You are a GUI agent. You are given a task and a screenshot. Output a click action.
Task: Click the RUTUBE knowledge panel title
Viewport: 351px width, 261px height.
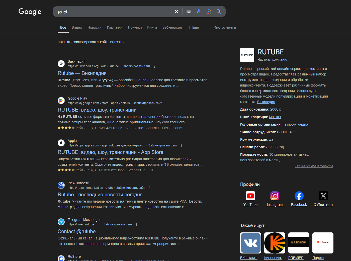click(271, 52)
